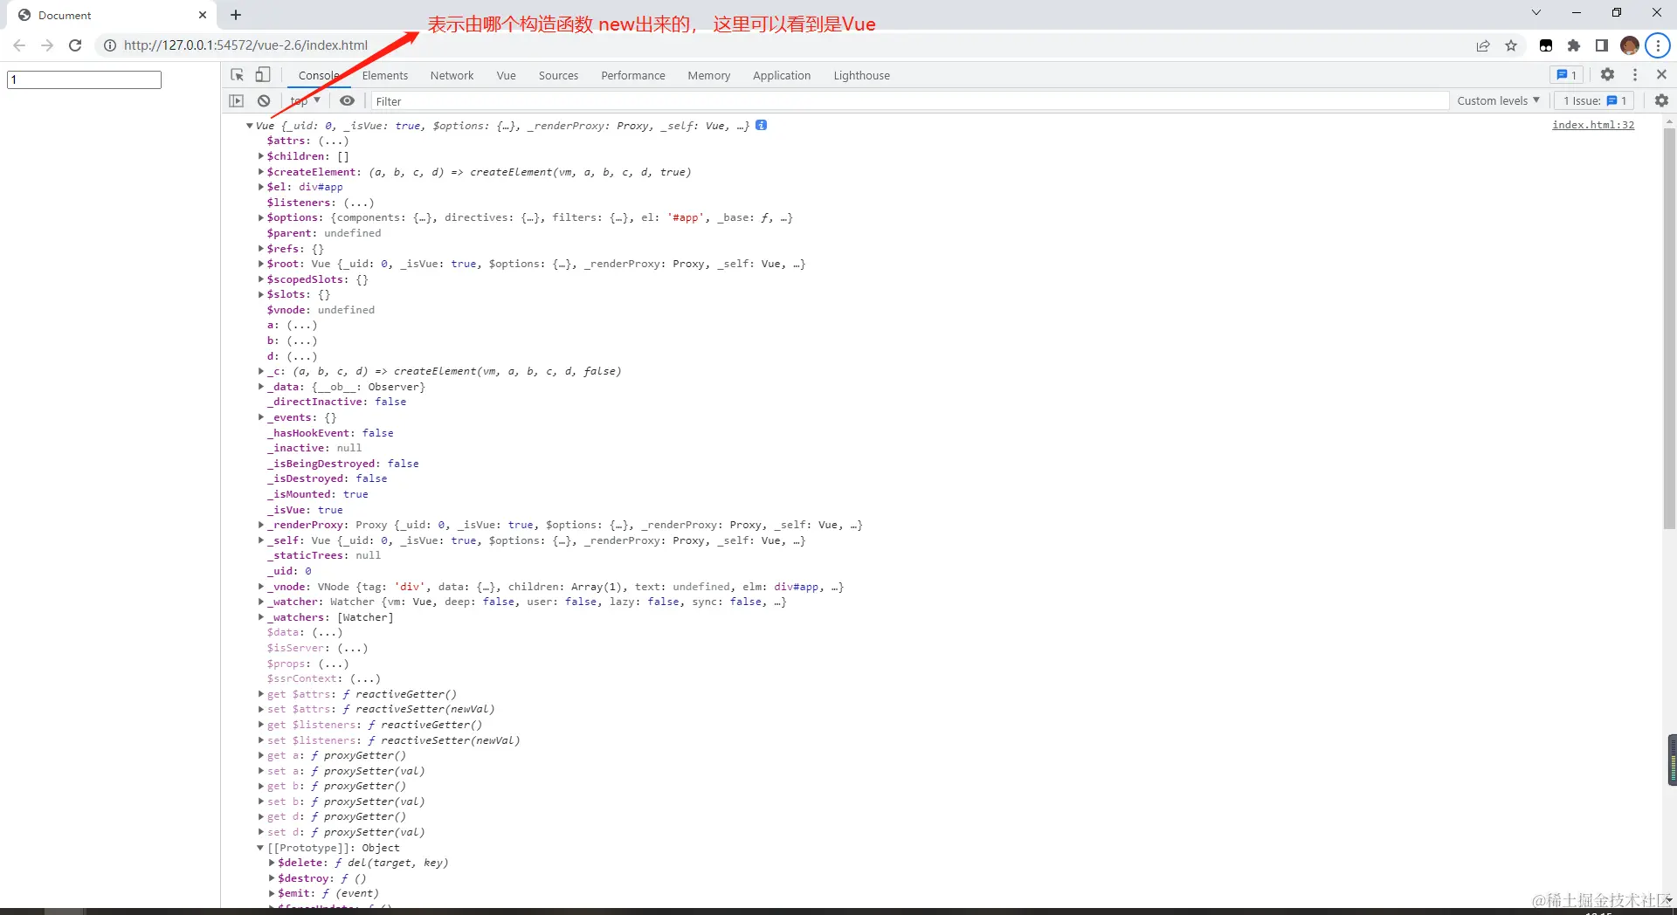Click the blue info badge on Vue object

pyautogui.click(x=762, y=125)
